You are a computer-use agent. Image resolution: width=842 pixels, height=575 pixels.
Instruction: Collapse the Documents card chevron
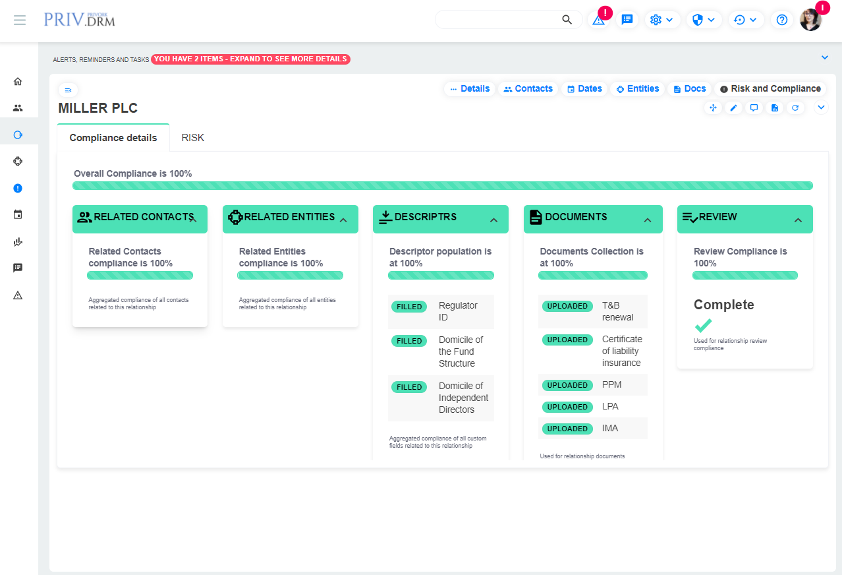pos(647,220)
